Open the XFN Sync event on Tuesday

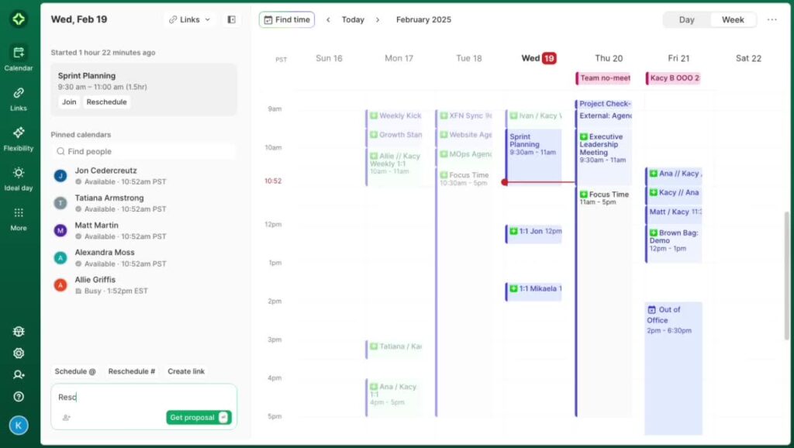coord(464,118)
